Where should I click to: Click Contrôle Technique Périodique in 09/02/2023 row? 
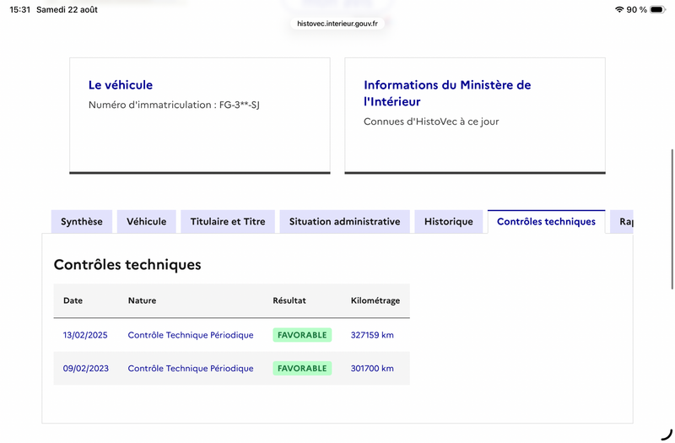point(191,369)
